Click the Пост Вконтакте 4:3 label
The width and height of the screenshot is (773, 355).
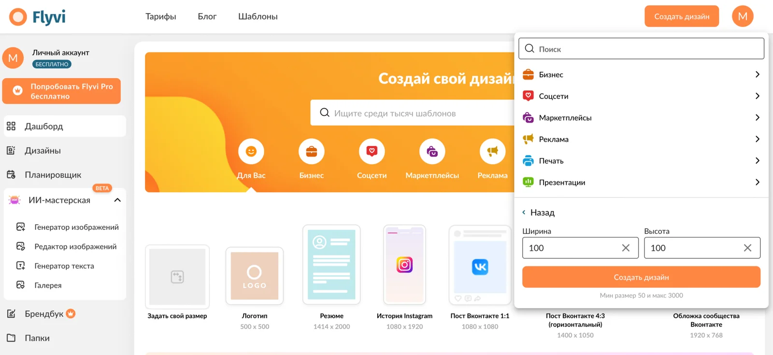[x=575, y=320]
